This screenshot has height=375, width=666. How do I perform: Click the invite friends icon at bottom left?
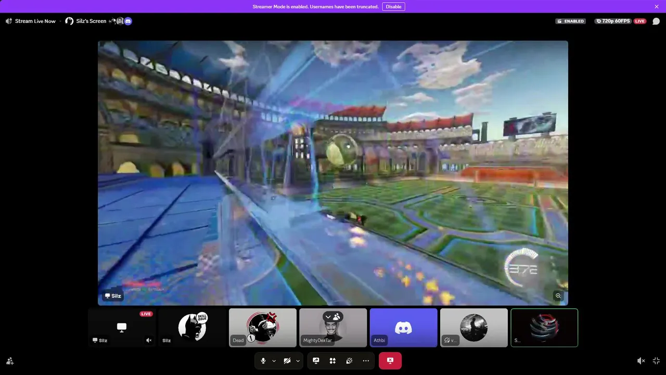10,361
